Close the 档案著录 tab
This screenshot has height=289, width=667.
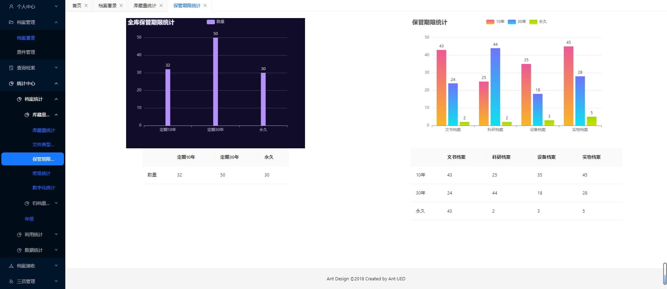[121, 6]
